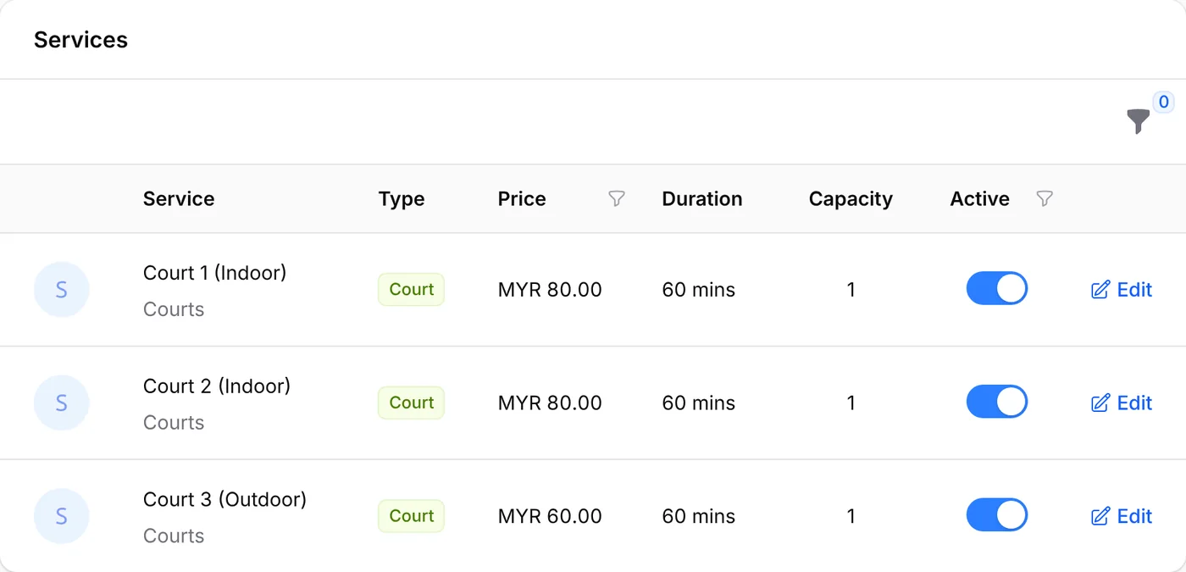The image size is (1186, 572).
Task: Click Courts category under Court 1 (Indoor)
Action: point(174,309)
